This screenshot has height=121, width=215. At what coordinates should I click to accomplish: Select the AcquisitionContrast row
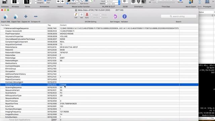[99, 44]
